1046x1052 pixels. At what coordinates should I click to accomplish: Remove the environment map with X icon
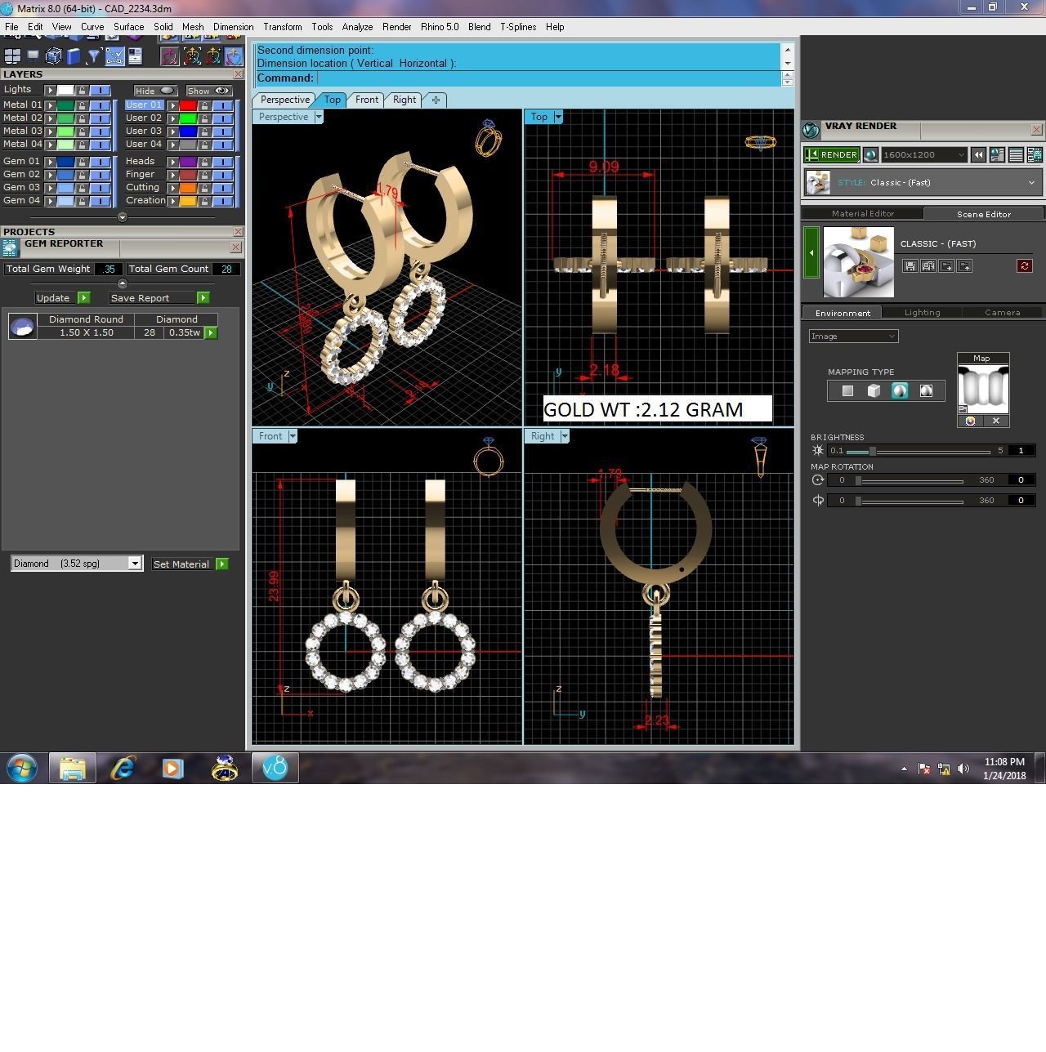996,421
